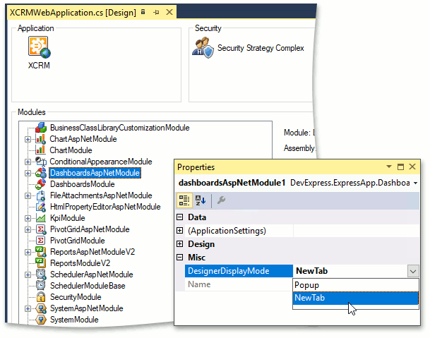Screen dimensions: 430x338
Task: Click the DashboardsModule pie chart icon
Action: [41, 184]
